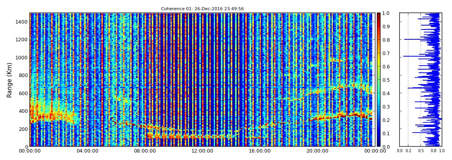Image resolution: width=452 pixels, height=160 pixels.
Task: Click the 0.8 label on the colorbar
Action: 386,40
